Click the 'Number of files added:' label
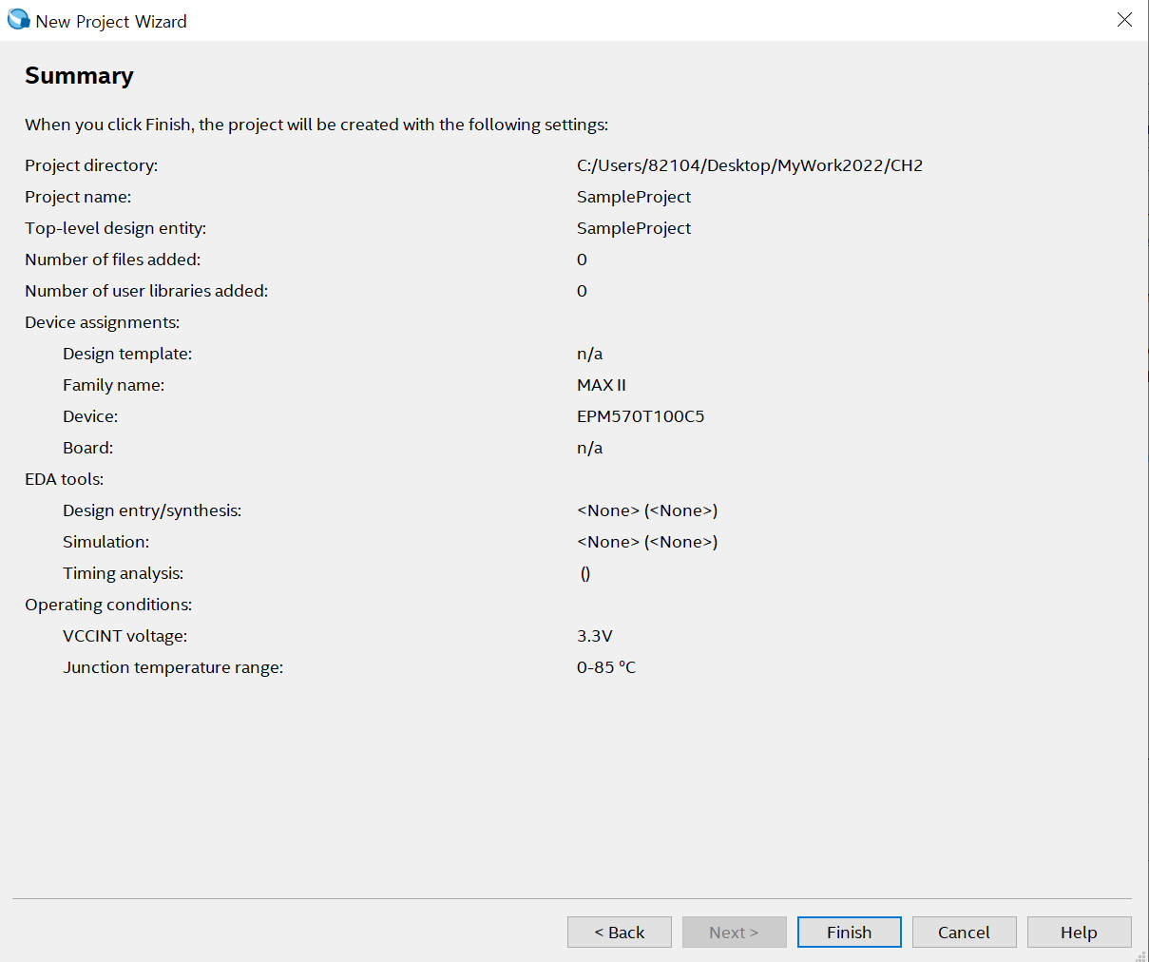 click(x=112, y=260)
